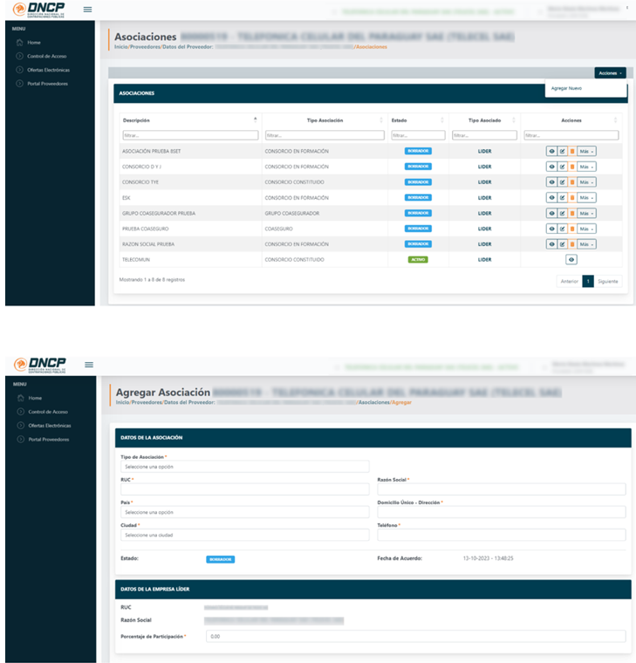Image resolution: width=636 pixels, height=663 pixels.
Task: View details of ASOCIACIÓN PRUEBA BSET row
Action: [551, 151]
